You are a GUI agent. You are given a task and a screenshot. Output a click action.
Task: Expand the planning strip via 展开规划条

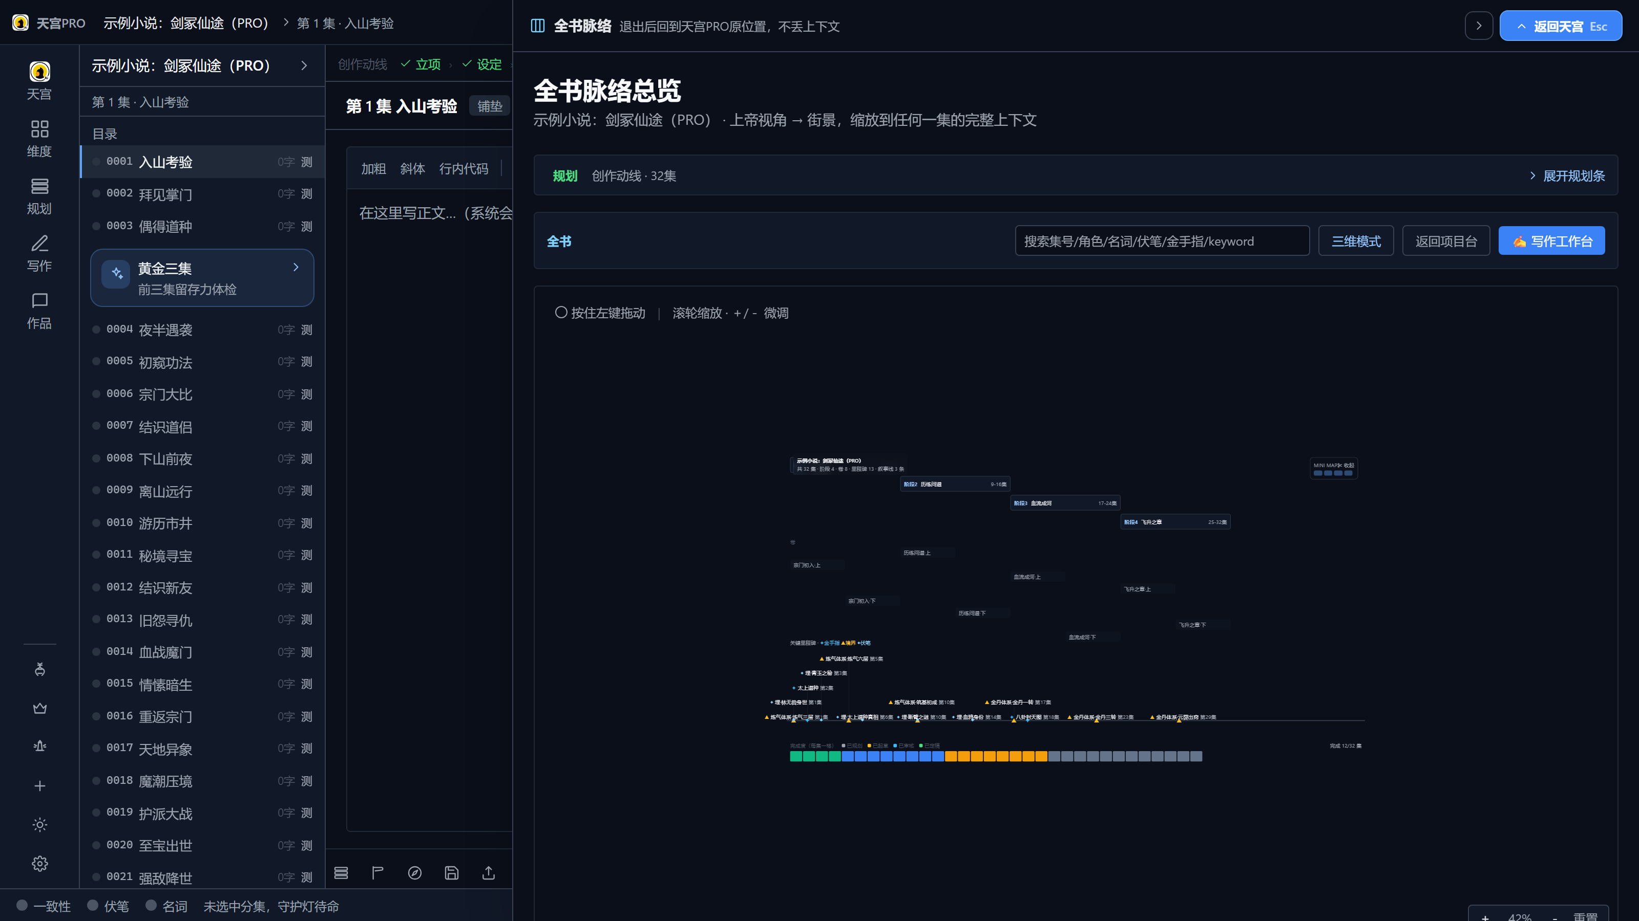pyautogui.click(x=1567, y=176)
